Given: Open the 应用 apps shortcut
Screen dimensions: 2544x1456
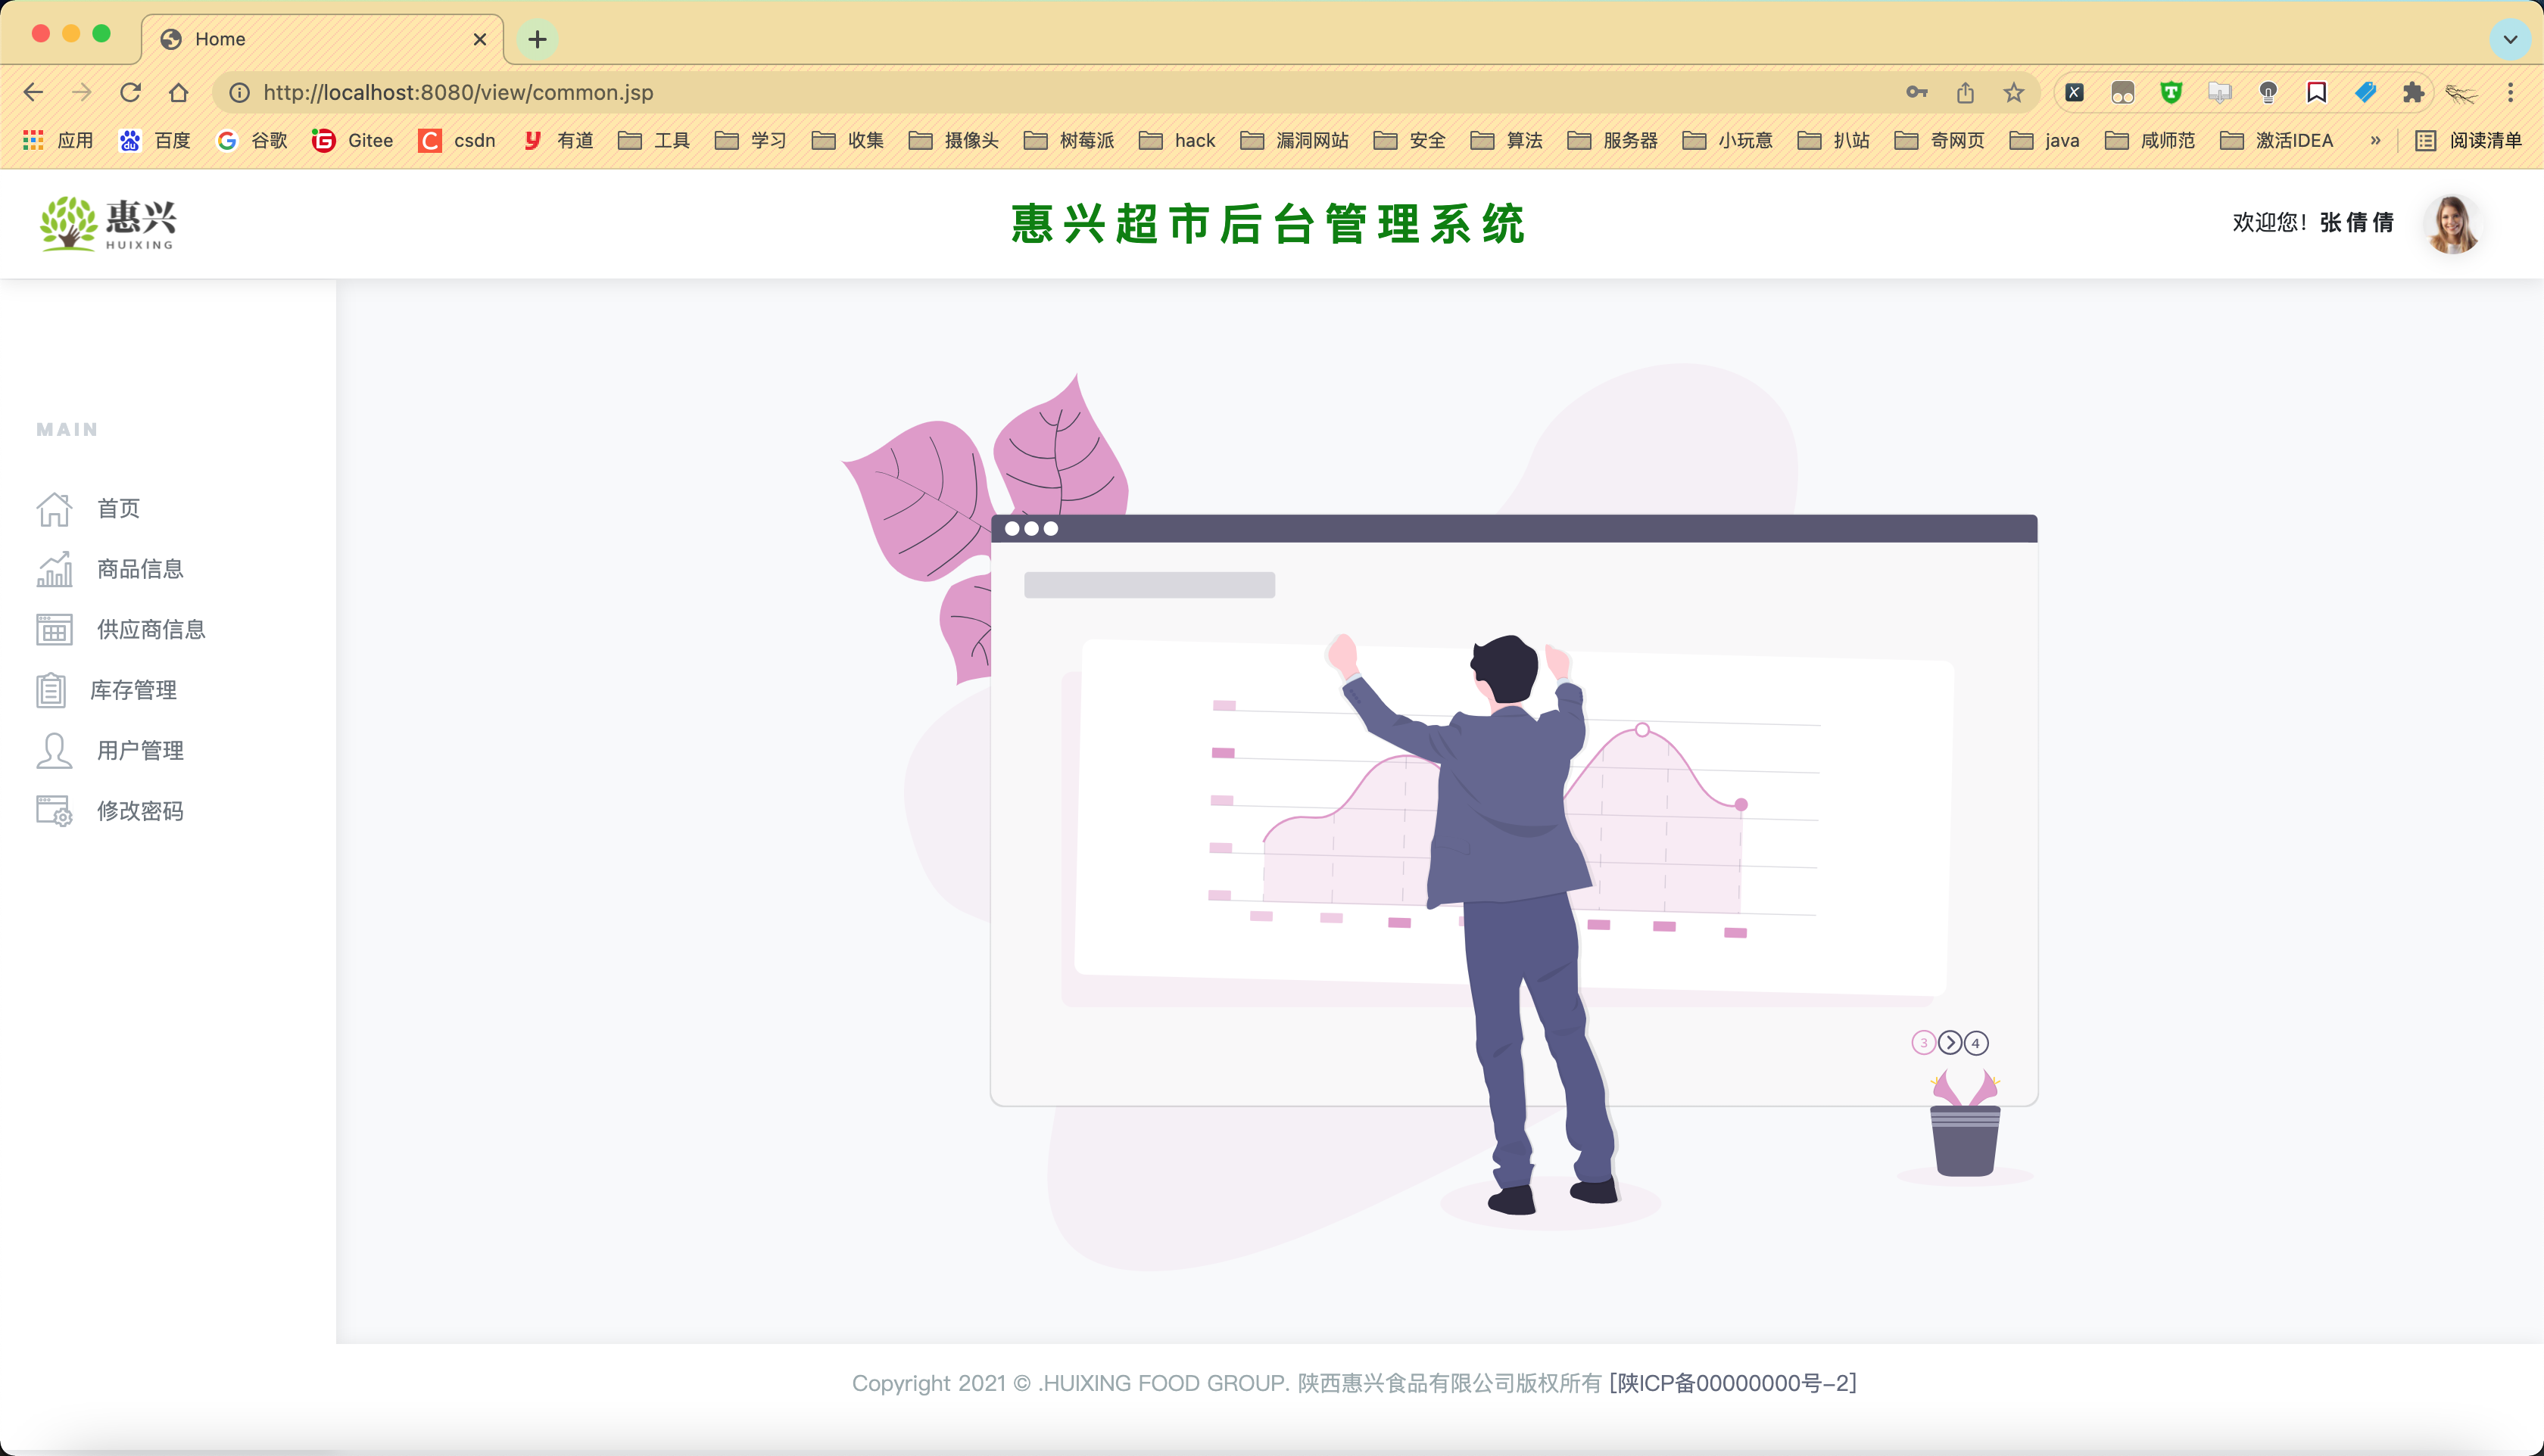Looking at the screenshot, I should click(58, 140).
